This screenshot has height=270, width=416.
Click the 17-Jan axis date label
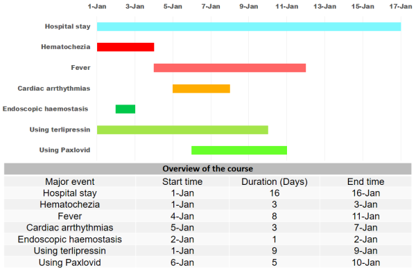click(x=401, y=6)
